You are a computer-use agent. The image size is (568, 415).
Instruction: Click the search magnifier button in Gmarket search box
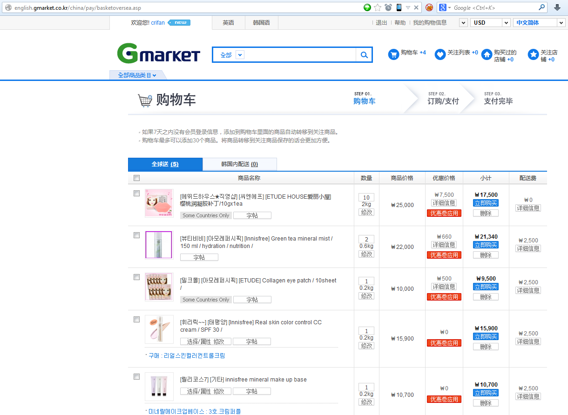point(364,55)
